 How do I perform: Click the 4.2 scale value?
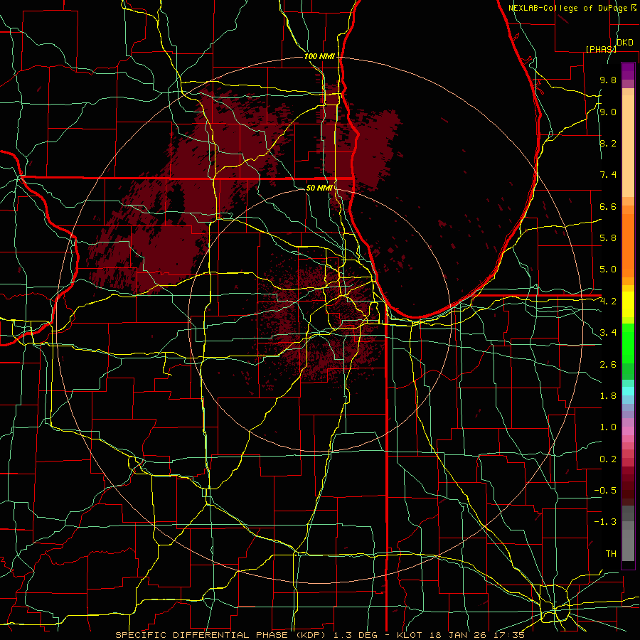point(608,302)
